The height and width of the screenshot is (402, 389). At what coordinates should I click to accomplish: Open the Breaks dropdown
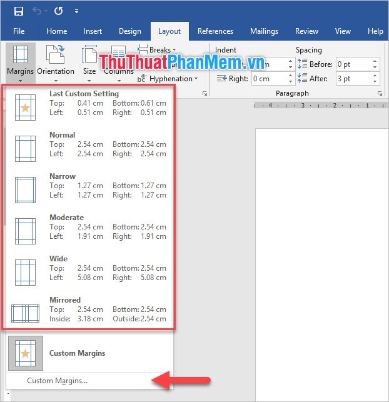(x=157, y=49)
